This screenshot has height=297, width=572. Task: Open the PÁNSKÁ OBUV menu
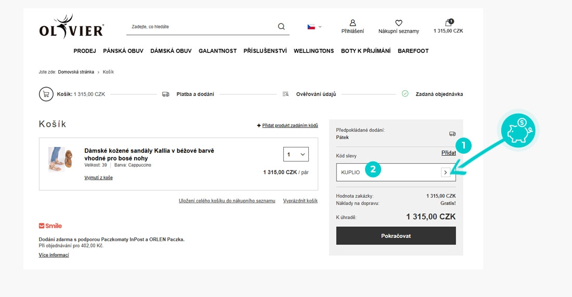click(x=123, y=51)
